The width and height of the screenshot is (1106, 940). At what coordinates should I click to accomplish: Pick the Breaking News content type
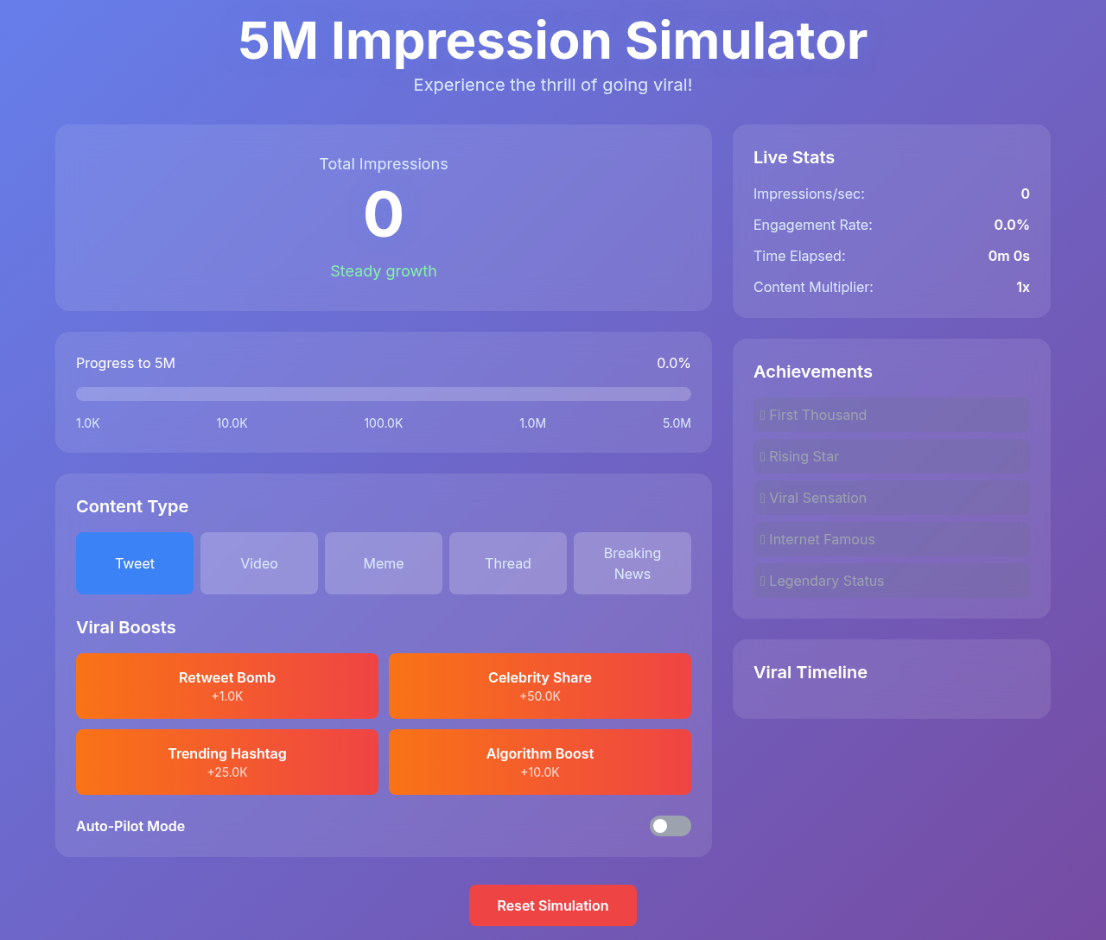(x=632, y=563)
